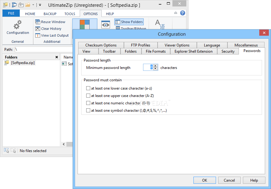Viewport: 271px width, 189px height.
Task: Click OK in Configuration dialog
Action: [205, 180]
